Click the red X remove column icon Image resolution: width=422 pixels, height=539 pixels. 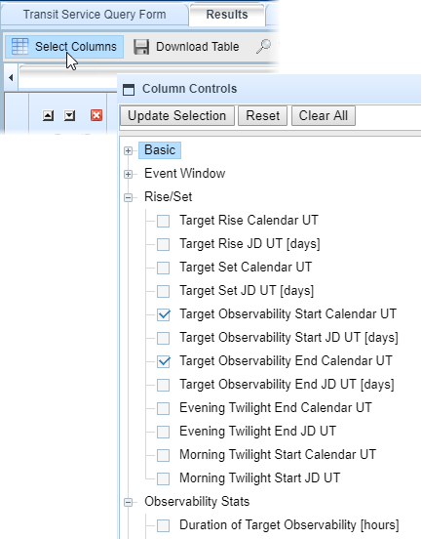96,115
